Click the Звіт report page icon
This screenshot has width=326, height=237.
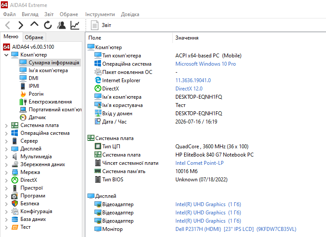(x=94, y=25)
